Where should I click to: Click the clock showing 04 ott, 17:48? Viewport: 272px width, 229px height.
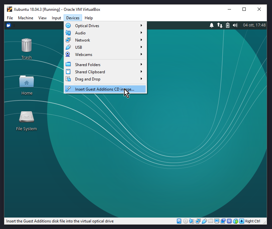(254, 25)
